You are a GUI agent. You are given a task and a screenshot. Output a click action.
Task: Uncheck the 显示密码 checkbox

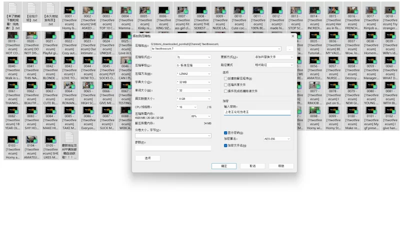pos(225,133)
